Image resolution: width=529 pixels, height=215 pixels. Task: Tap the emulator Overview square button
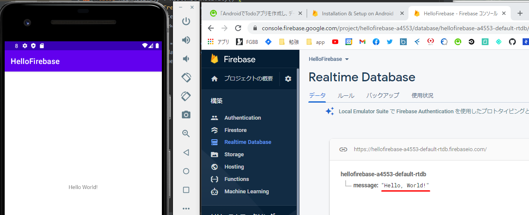[x=186, y=190]
